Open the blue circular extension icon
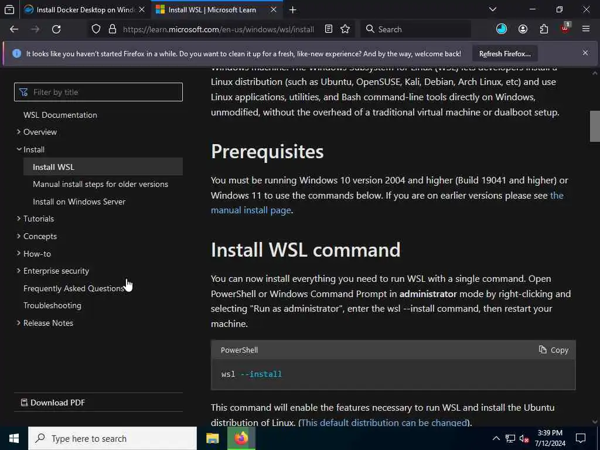Image resolution: width=600 pixels, height=450 pixels. (x=502, y=29)
